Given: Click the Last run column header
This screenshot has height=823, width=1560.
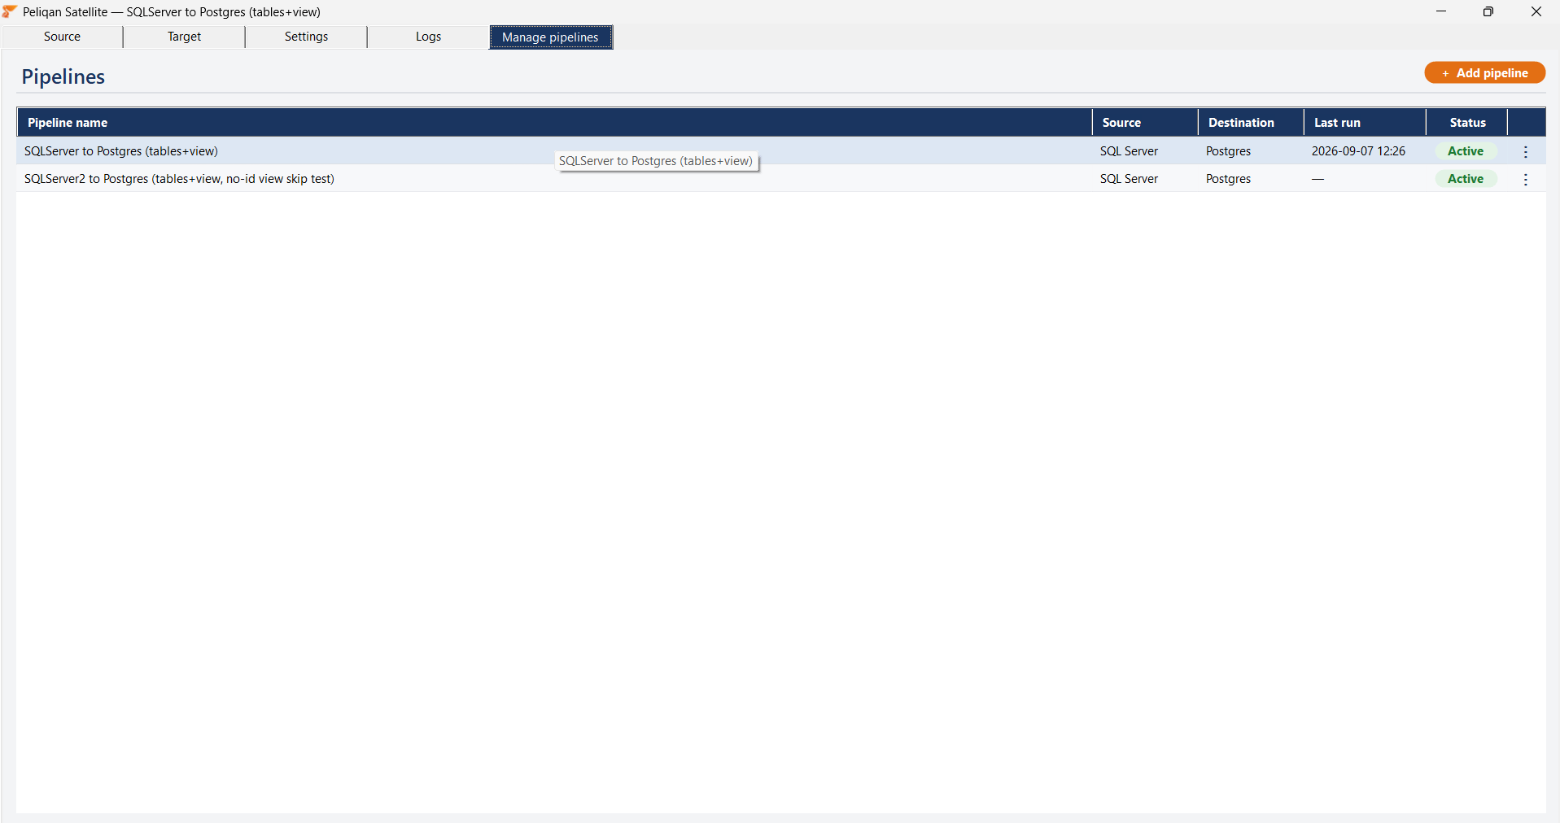Looking at the screenshot, I should [1365, 122].
